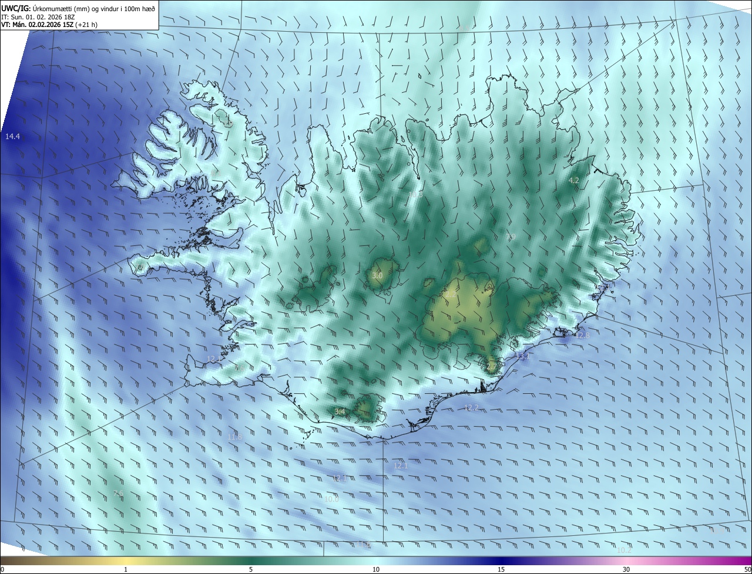Image resolution: width=752 pixels, height=574 pixels.
Task: Click the "5" tick on the colour scale
Action: pos(251,569)
